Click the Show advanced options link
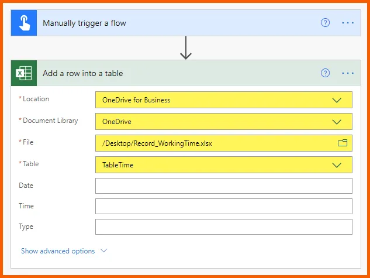370x278 pixels. [58, 251]
